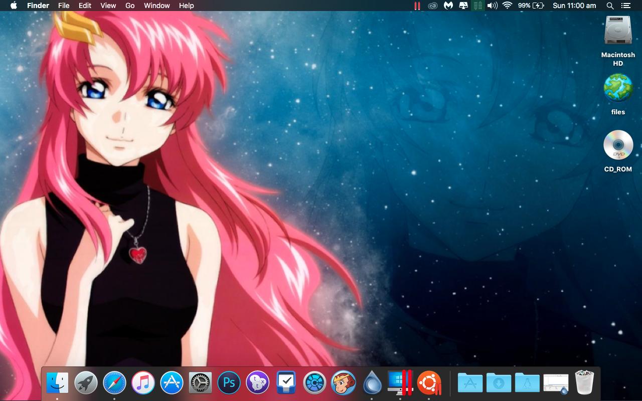Open the App Store dock icon
Image resolution: width=642 pixels, height=401 pixels.
(x=172, y=383)
